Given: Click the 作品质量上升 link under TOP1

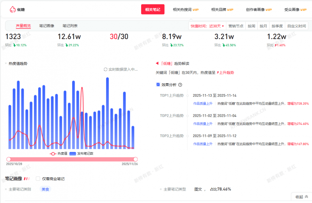Looking at the screenshot, I should pyautogui.click(x=203, y=103).
